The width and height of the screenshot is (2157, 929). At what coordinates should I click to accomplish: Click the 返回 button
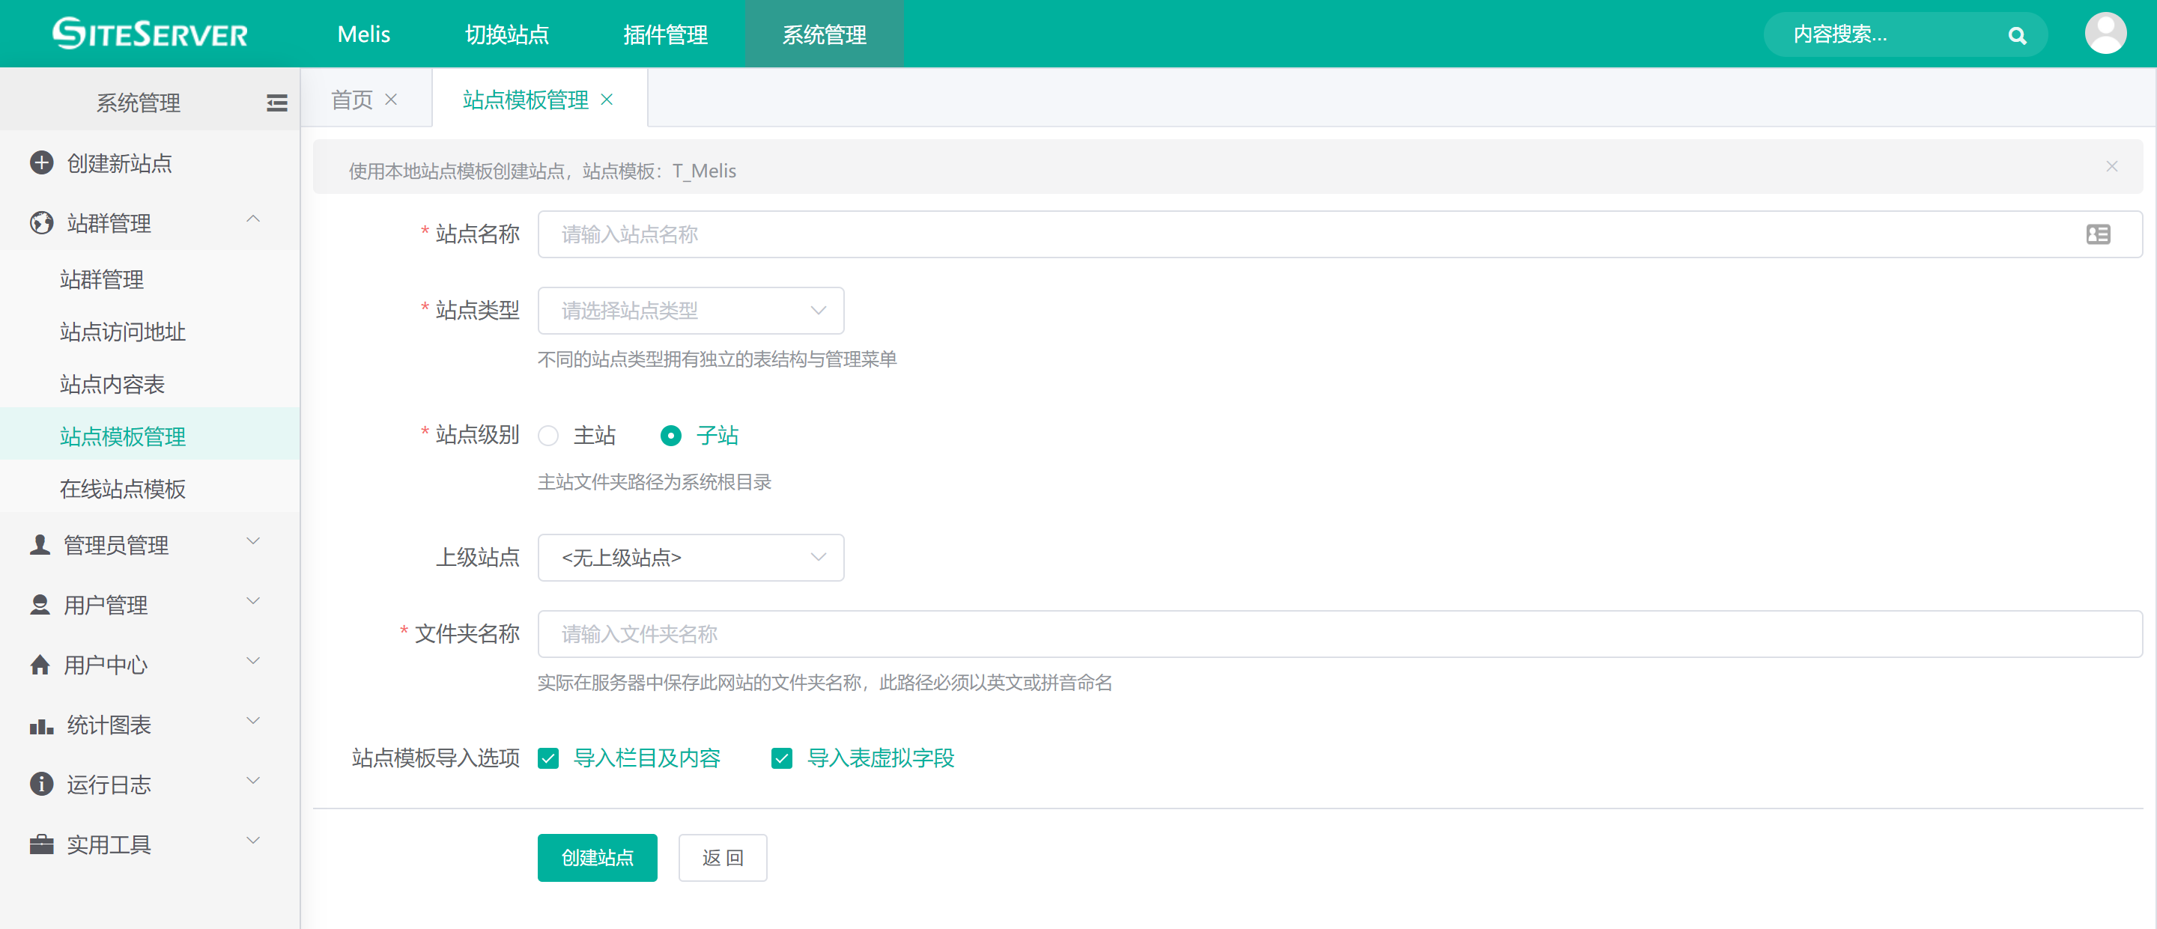click(x=722, y=857)
